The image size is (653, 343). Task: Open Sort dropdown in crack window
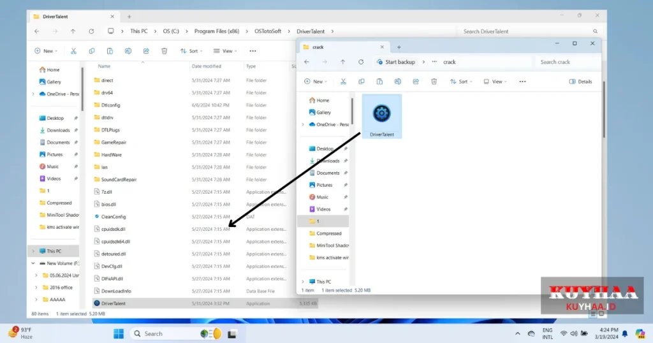coord(460,82)
